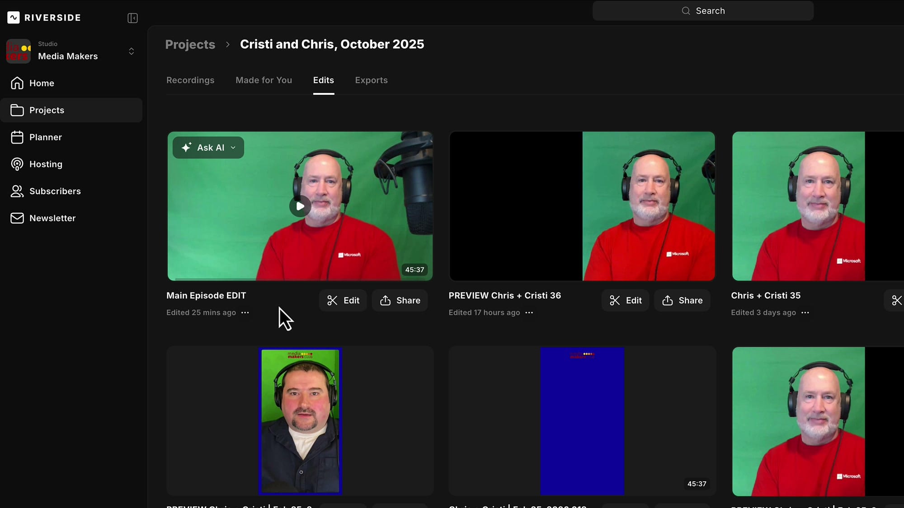Open more options for Main Episode EDIT
The height and width of the screenshot is (508, 904).
[x=245, y=312]
